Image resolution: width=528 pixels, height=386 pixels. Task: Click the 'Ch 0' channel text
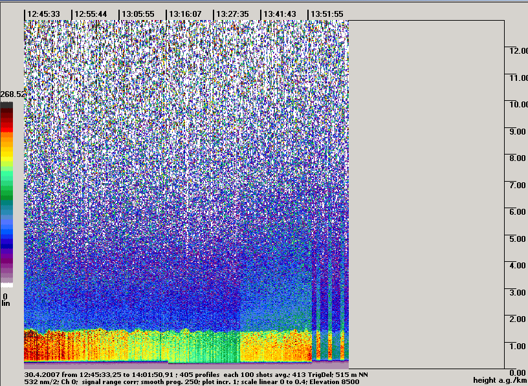pos(69,382)
